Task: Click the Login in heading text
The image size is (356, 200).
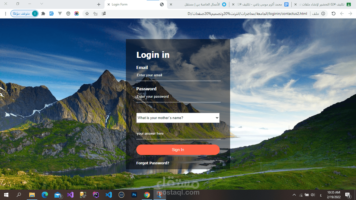Action: tap(153, 55)
